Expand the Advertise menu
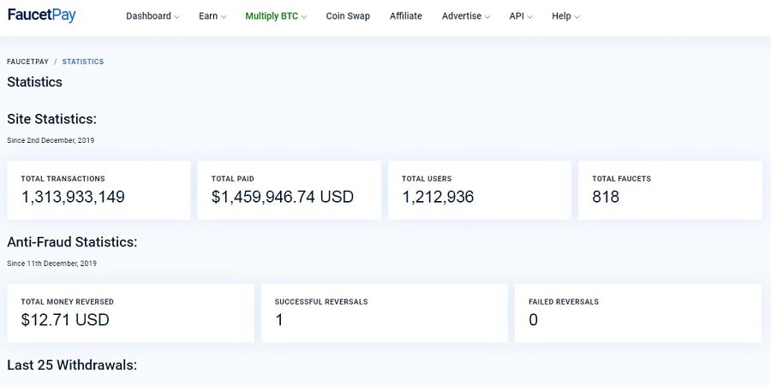 466,16
